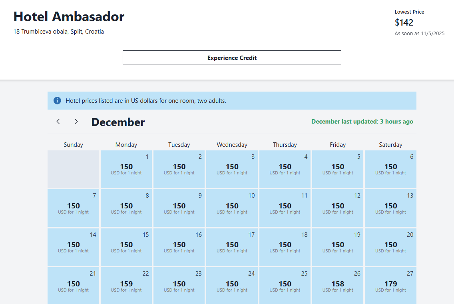Choose December 9 Tuesday cell
Screen dimensions: 454x304
point(179,208)
